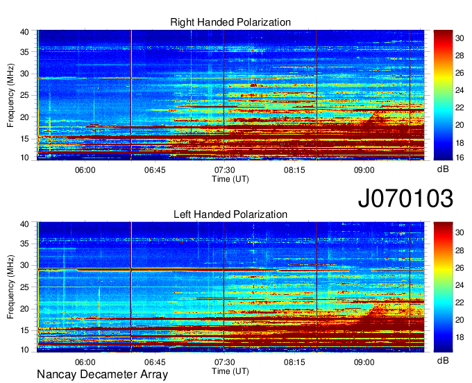Click the 06:00 time tick on Right Handed plot
This screenshot has height=383, width=472.
coord(85,170)
